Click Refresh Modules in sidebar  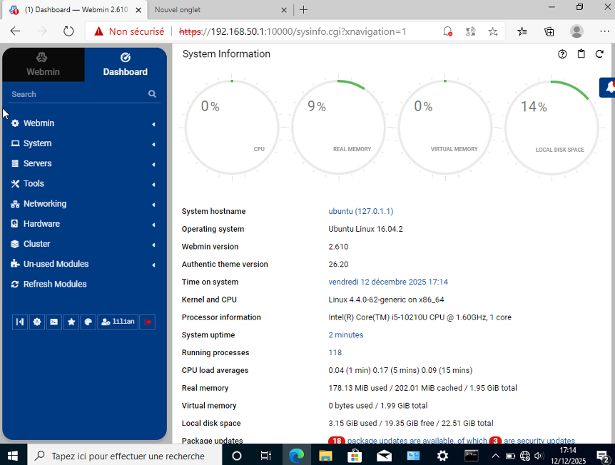(x=54, y=284)
